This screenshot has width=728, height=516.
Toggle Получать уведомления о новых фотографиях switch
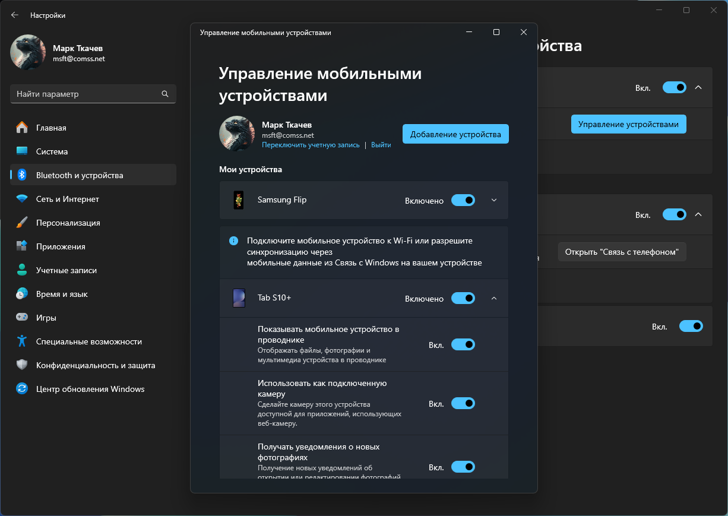tap(463, 467)
